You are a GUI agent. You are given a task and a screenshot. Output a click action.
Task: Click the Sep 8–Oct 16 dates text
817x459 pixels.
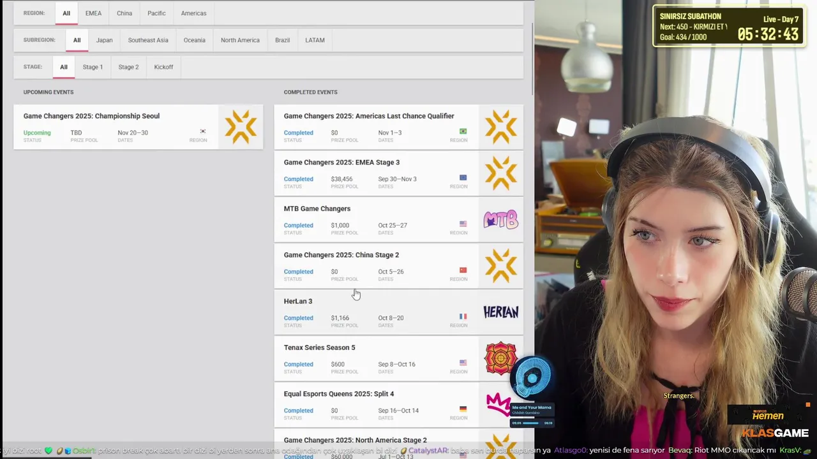(x=396, y=364)
